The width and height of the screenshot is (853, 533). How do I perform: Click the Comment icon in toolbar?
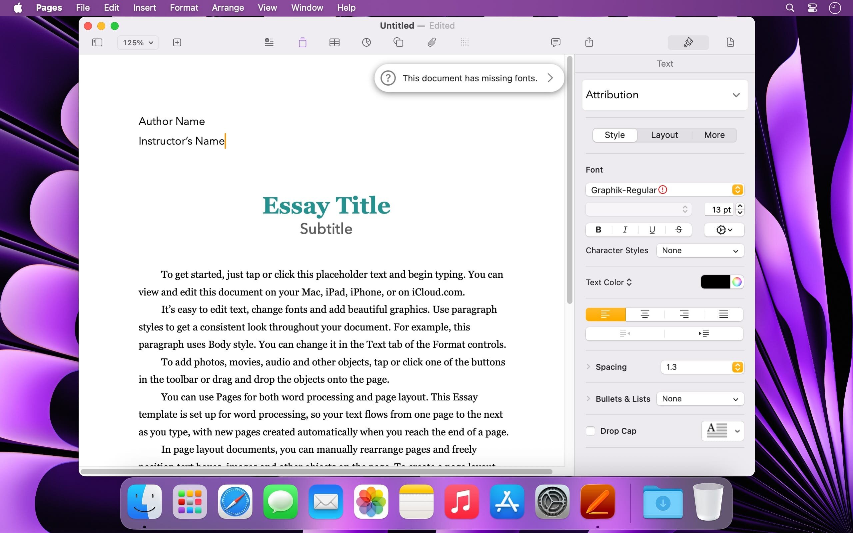point(555,43)
